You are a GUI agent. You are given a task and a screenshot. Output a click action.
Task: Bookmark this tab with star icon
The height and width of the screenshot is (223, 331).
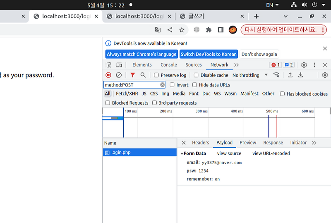[x=182, y=30]
